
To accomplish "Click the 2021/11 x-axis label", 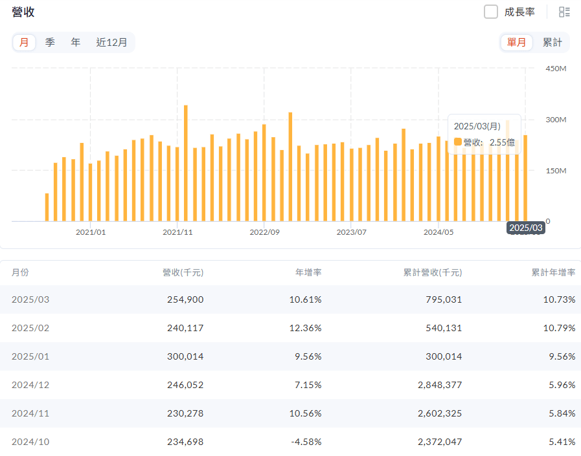I will coord(177,232).
